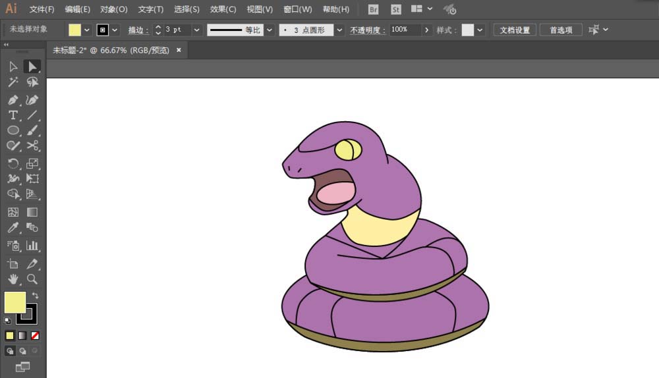
Task: Select the Scale tool
Action: coord(32,163)
